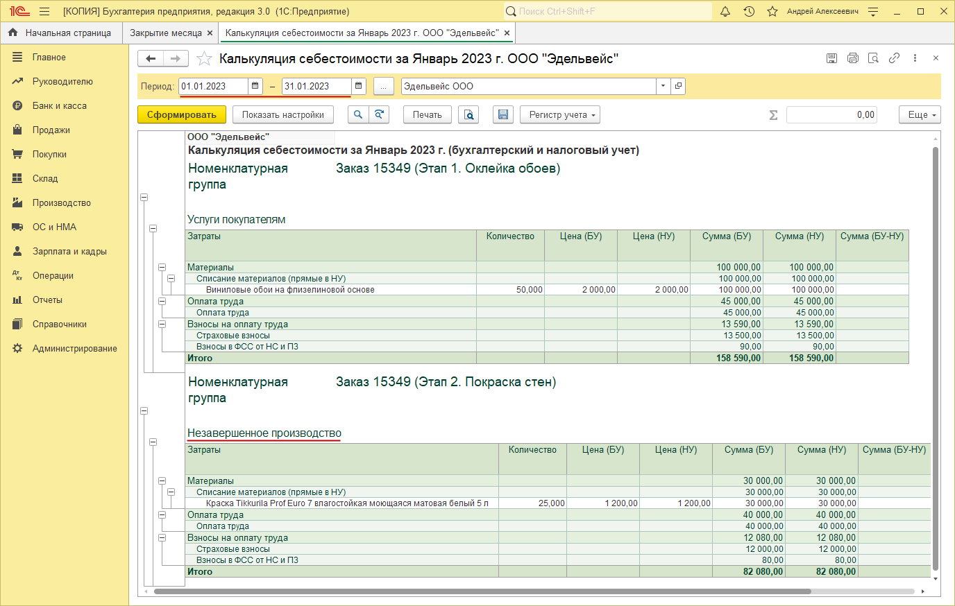This screenshot has width=955, height=606.
Task: Click printer icon in report header
Action: coord(853,58)
